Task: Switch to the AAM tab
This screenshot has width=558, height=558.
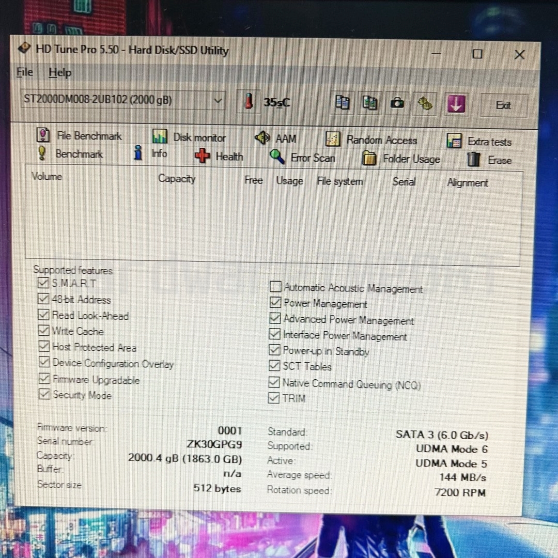Action: click(276, 138)
